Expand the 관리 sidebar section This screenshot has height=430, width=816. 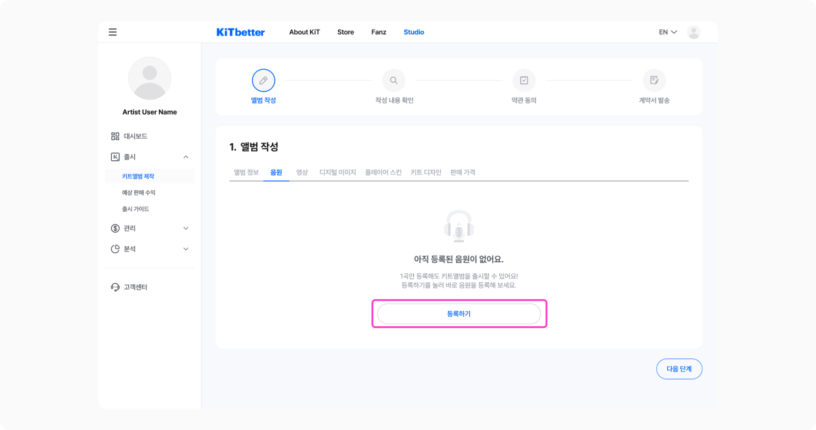click(x=186, y=228)
